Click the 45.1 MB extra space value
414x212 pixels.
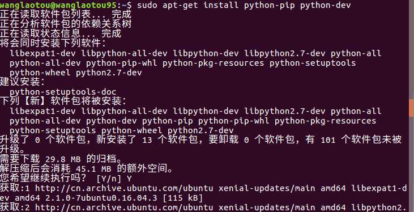(94, 169)
